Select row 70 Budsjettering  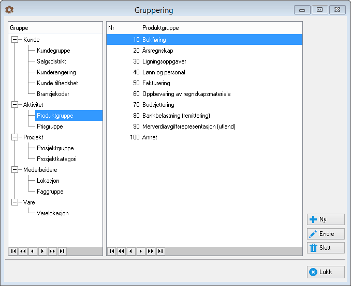[204, 104]
